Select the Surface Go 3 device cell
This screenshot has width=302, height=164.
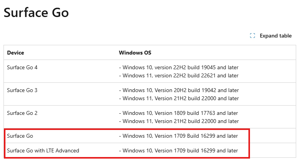point(22,91)
